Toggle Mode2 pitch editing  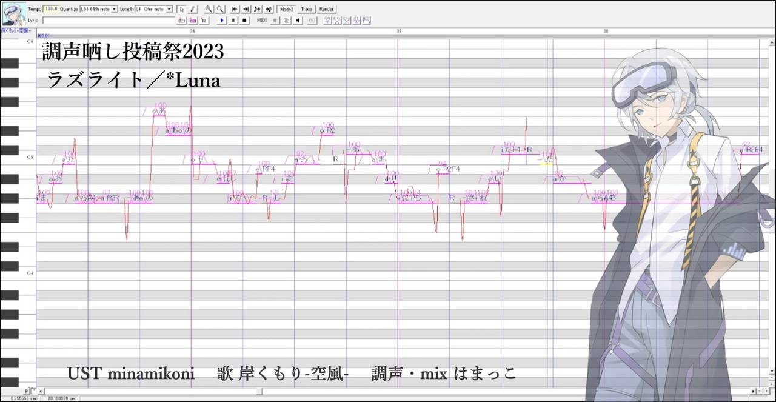[x=287, y=9]
